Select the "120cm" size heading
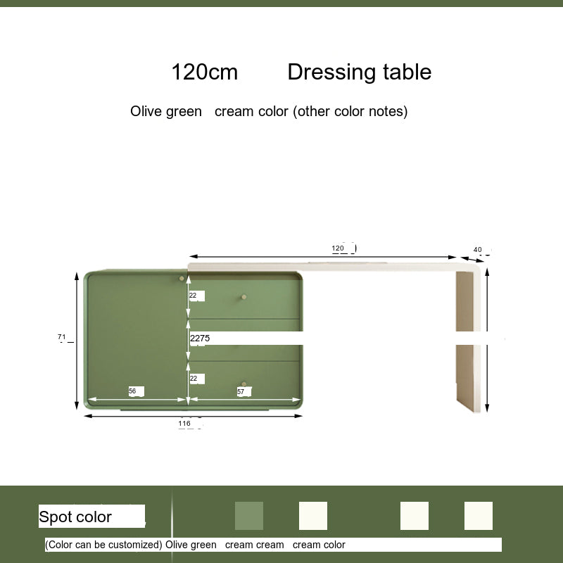 coord(205,72)
